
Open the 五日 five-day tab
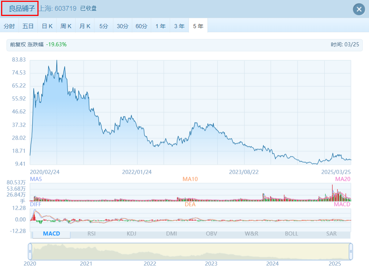click(x=28, y=26)
